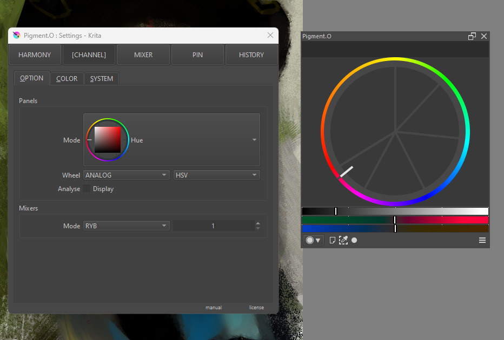The image size is (504, 340).
Task: Open the license link
Action: [256, 308]
